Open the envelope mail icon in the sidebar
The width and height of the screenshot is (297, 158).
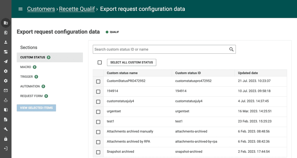6,90
